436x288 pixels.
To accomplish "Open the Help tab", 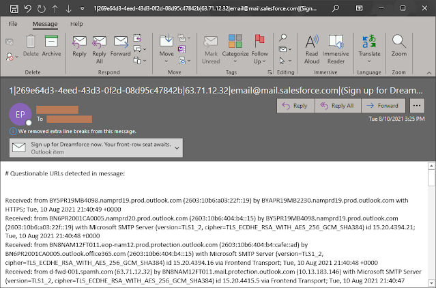I will tap(76, 24).
